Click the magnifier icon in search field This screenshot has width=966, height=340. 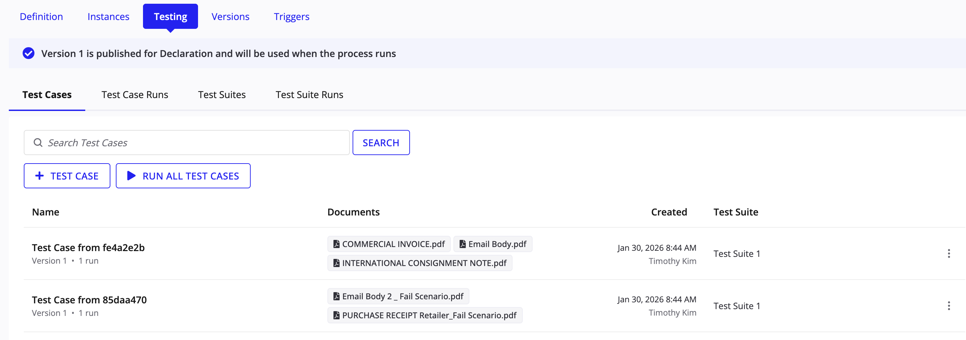point(38,143)
